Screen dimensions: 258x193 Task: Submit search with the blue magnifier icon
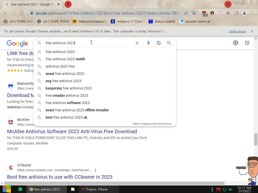[169, 43]
